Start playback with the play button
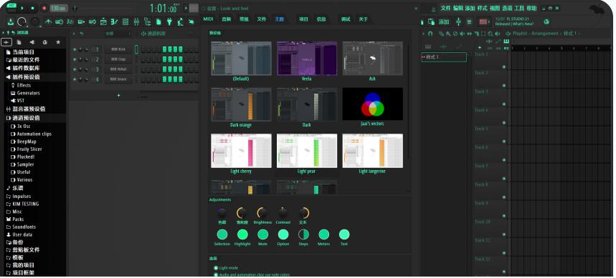Screen dimensions: 616x278 pos(22,8)
